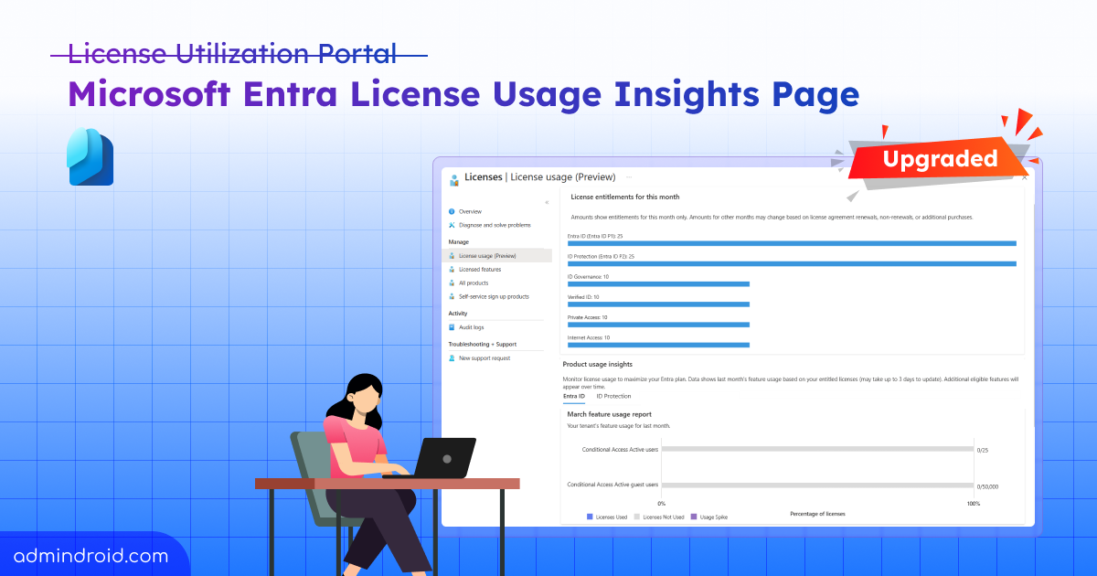This screenshot has height=576, width=1097.
Task: Click Conditional Access Active guest users bar
Action: pos(817,485)
